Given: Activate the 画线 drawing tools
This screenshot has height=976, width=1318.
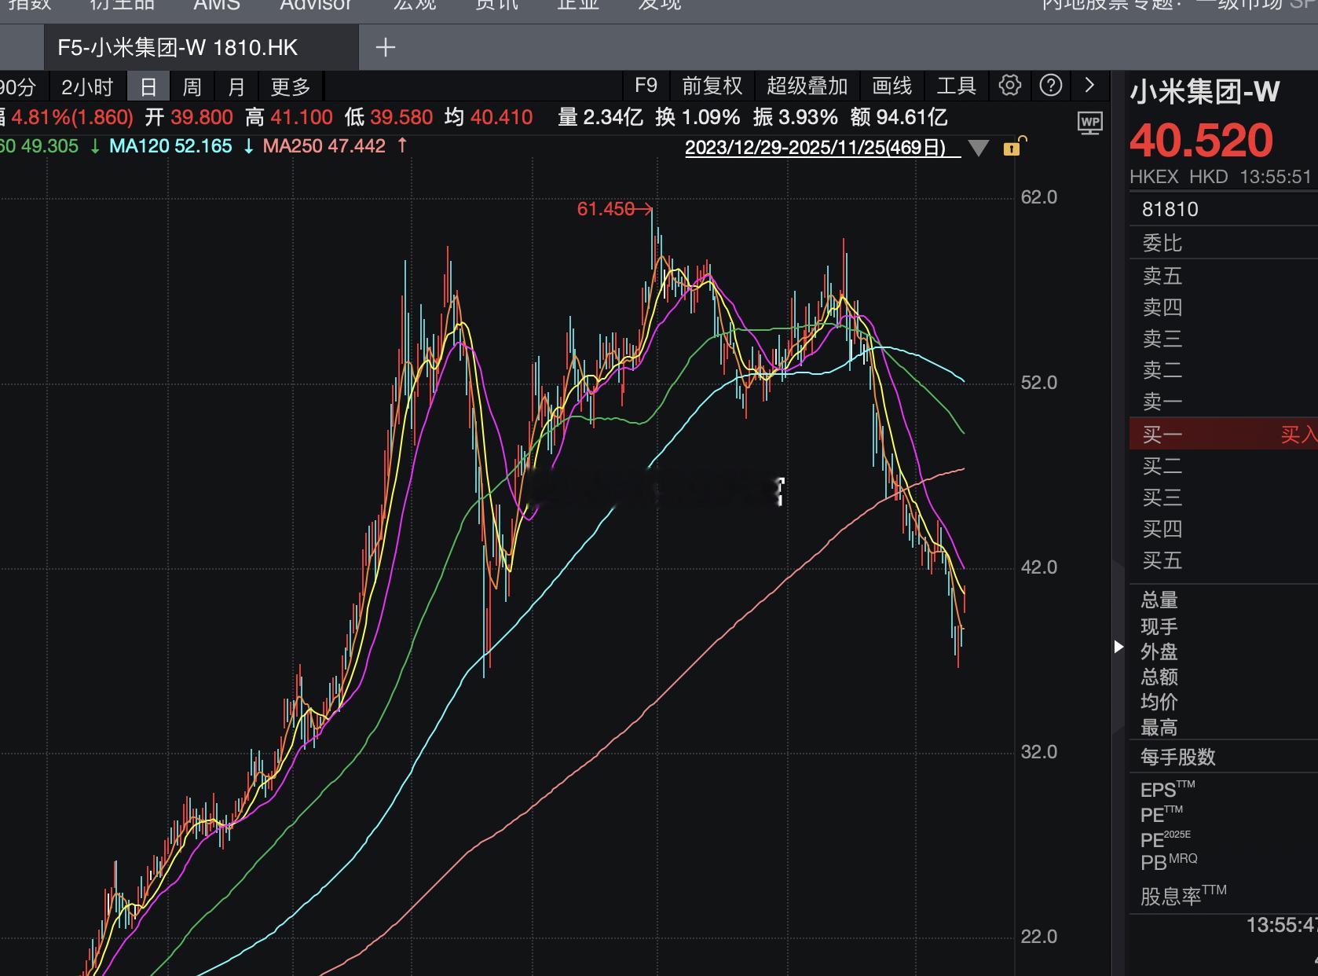Looking at the screenshot, I should (x=891, y=86).
